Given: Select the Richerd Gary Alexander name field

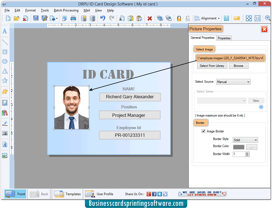Looking at the screenshot, I should coord(130,97).
